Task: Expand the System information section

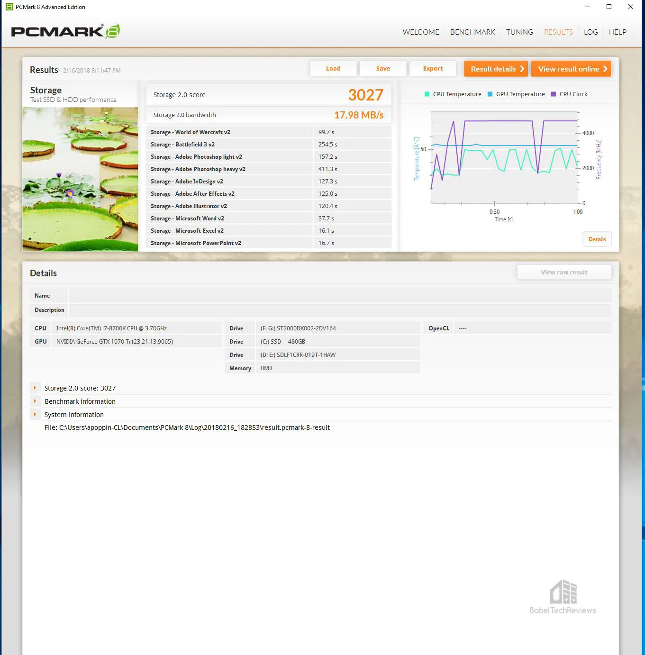Action: point(35,414)
